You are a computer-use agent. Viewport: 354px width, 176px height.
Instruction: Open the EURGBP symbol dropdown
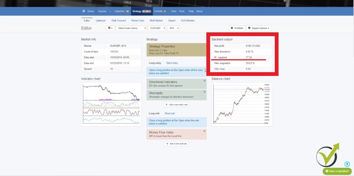click(x=157, y=28)
